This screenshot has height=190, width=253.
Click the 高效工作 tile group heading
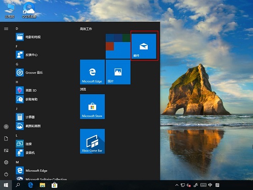[x=86, y=29]
